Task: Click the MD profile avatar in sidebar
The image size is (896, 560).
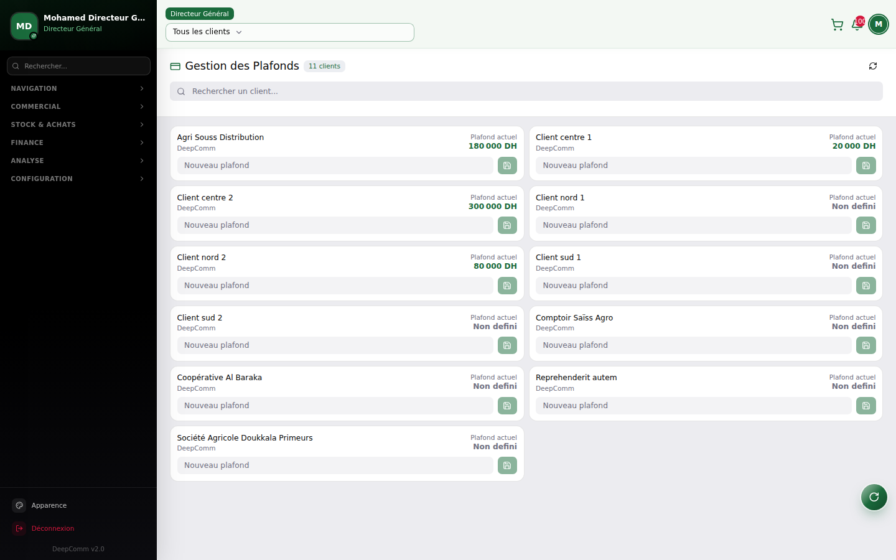Action: [x=24, y=26]
